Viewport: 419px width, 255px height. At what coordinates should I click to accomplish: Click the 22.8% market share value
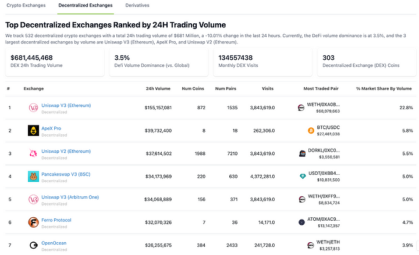point(406,108)
